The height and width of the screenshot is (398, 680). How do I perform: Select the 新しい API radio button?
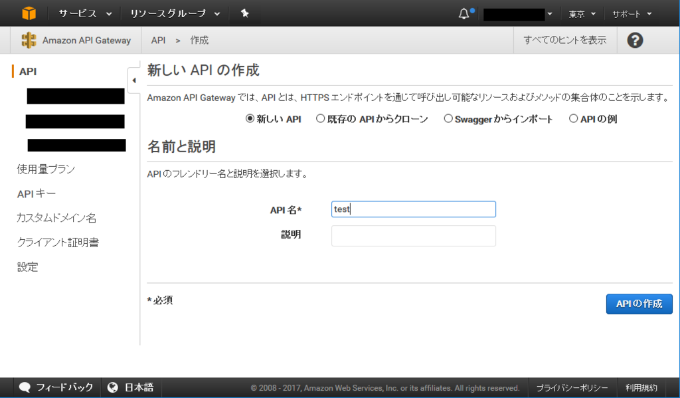click(250, 118)
